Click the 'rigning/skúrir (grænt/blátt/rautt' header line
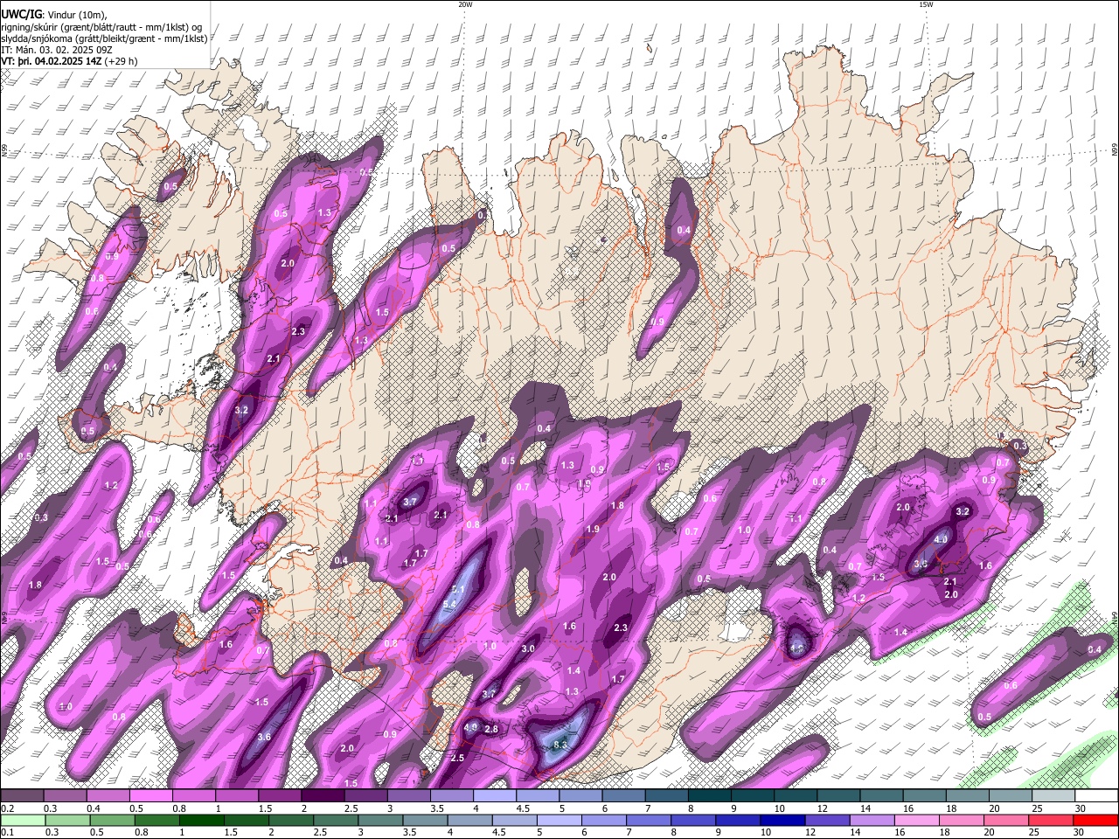 pyautogui.click(x=101, y=27)
